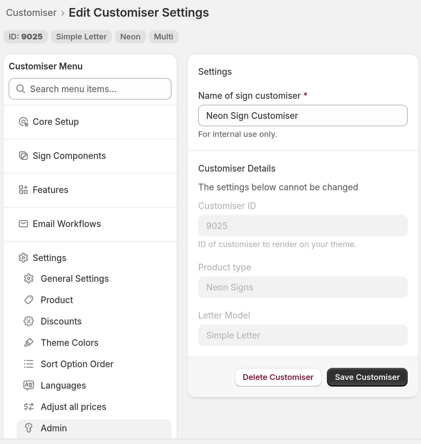Click the Sign Components layers icon

pyautogui.click(x=23, y=156)
